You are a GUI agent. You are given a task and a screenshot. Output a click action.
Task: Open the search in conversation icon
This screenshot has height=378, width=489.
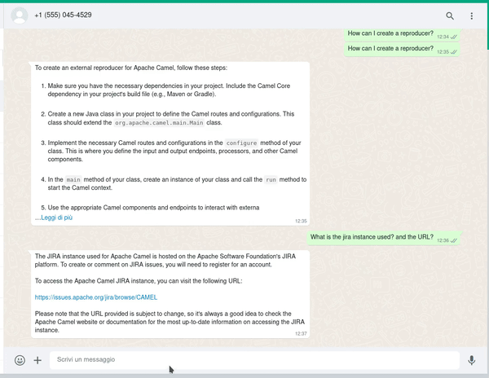click(450, 15)
